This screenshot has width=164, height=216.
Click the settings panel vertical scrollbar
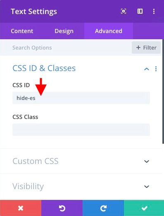click(163, 92)
